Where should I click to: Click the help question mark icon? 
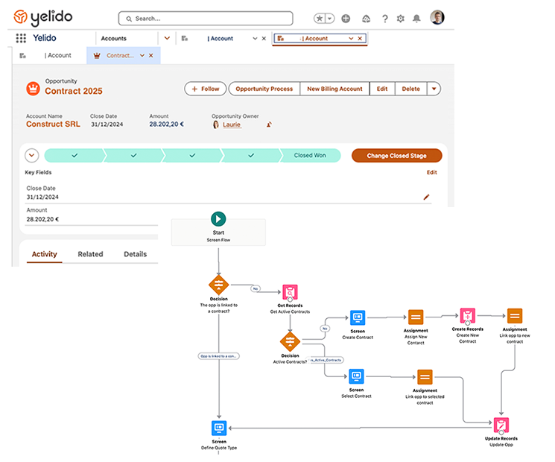pos(384,19)
